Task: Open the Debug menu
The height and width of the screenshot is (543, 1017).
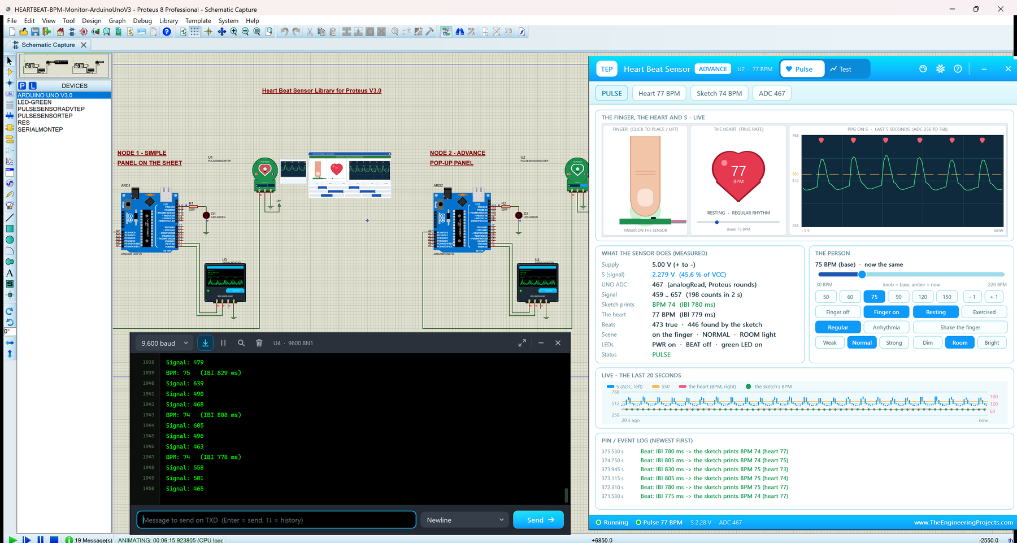Action: 142,21
